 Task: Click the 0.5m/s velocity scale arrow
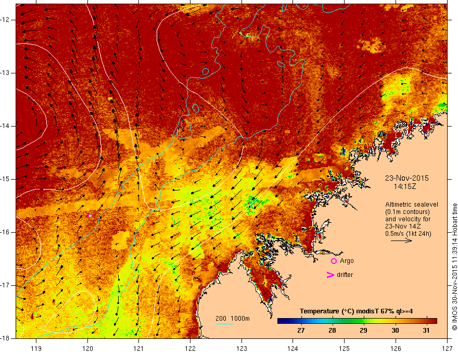pos(401,241)
